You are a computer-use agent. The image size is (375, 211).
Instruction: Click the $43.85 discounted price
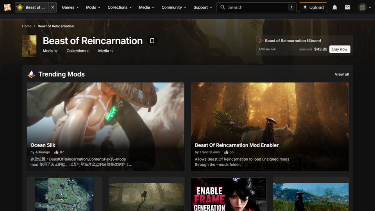320,49
